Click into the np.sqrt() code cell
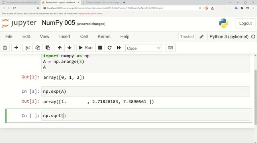The image size is (257, 144). coord(145,116)
